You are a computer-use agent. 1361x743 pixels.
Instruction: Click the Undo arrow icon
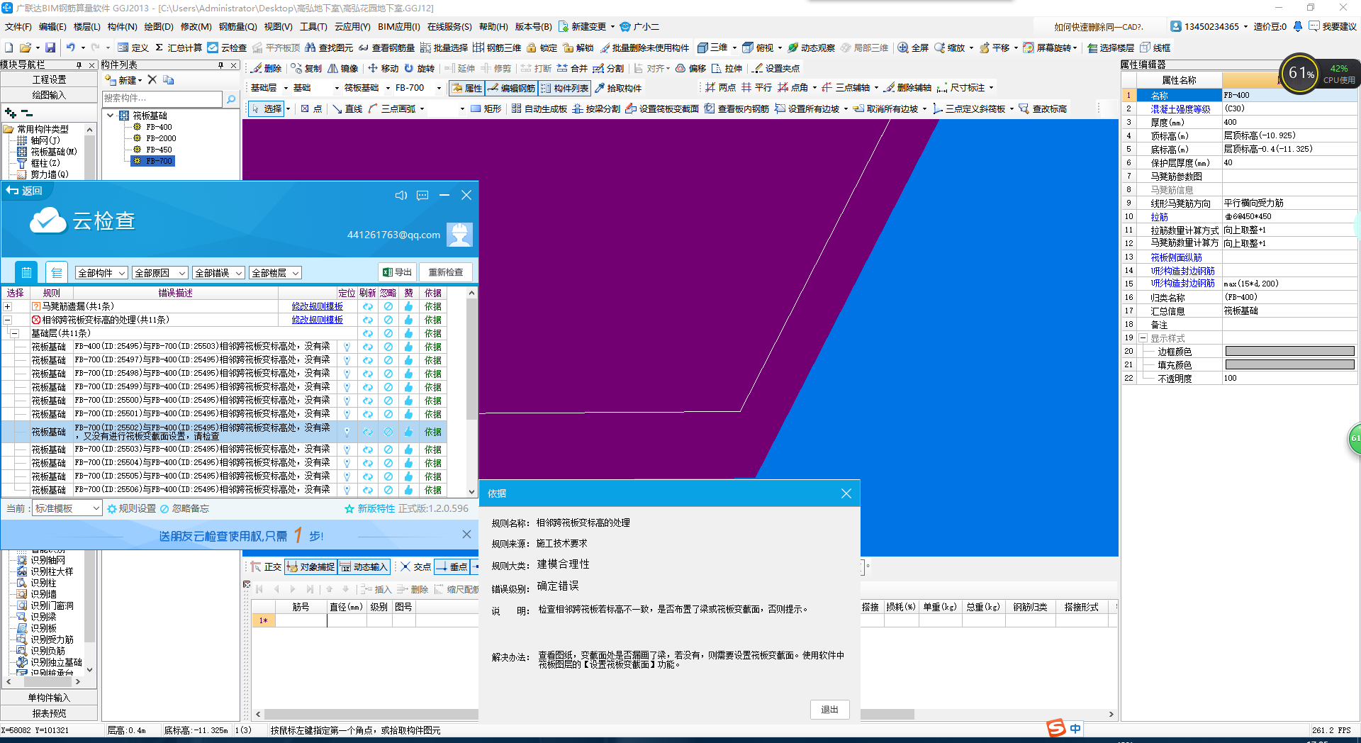click(x=70, y=48)
